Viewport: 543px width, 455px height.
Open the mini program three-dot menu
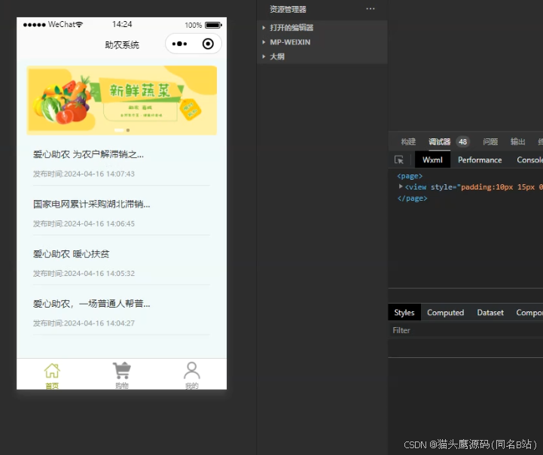click(x=179, y=44)
